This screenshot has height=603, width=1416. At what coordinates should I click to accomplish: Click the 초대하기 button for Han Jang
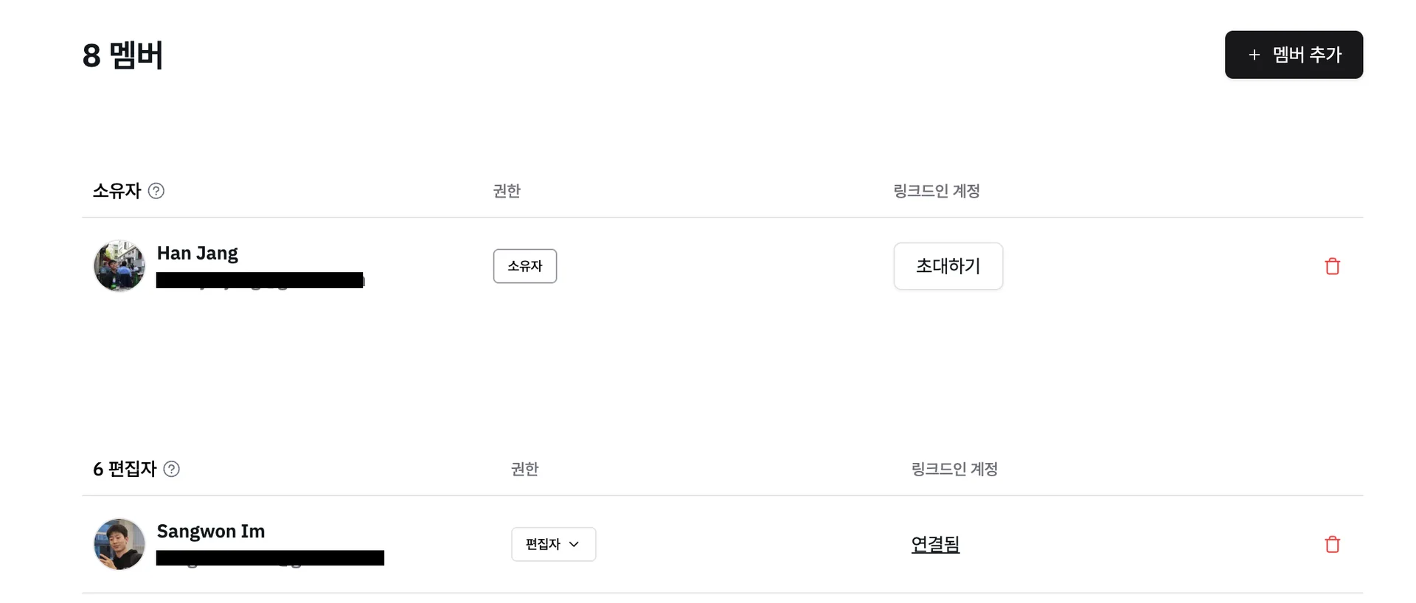(x=948, y=266)
